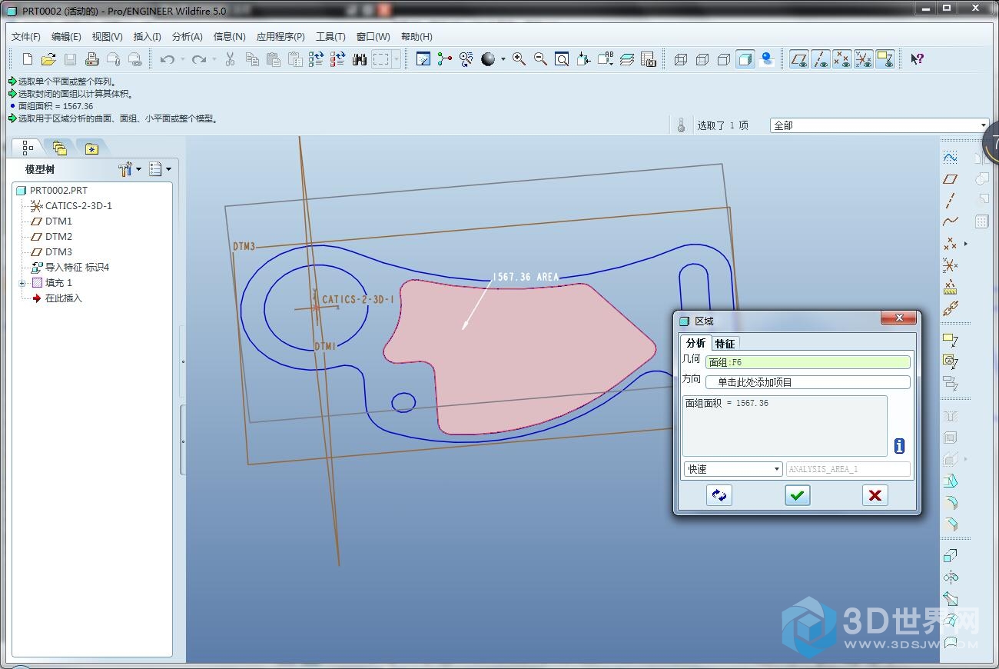Switch to no hidden display
Screen dimensions: 999x669
pyautogui.click(x=723, y=59)
